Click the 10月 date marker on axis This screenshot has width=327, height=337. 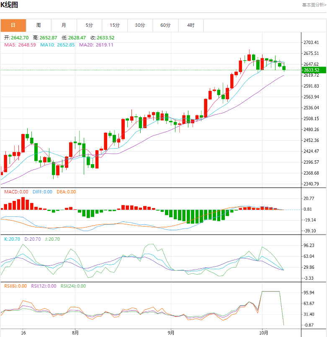[263, 333]
